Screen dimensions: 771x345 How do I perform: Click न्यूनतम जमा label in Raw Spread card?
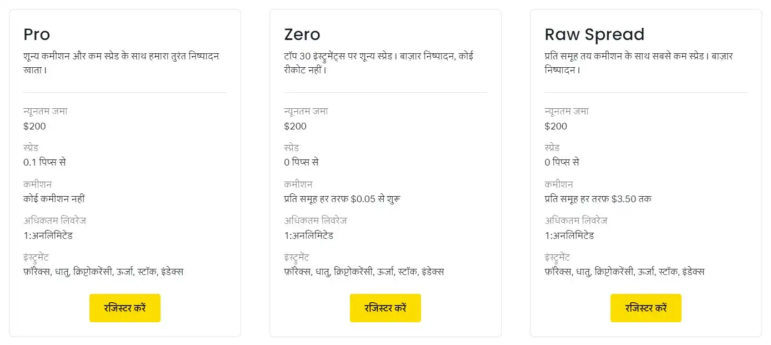point(567,111)
